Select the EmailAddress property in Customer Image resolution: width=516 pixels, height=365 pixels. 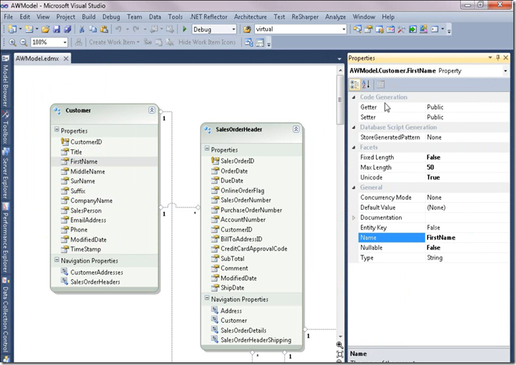point(88,220)
